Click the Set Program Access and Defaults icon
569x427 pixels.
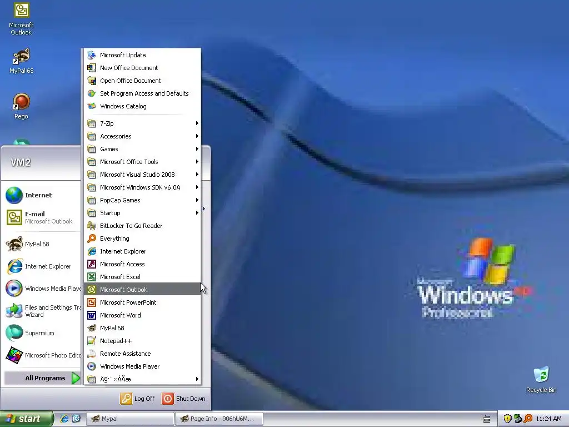(x=92, y=93)
